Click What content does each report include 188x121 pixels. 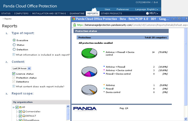click(x=40, y=86)
